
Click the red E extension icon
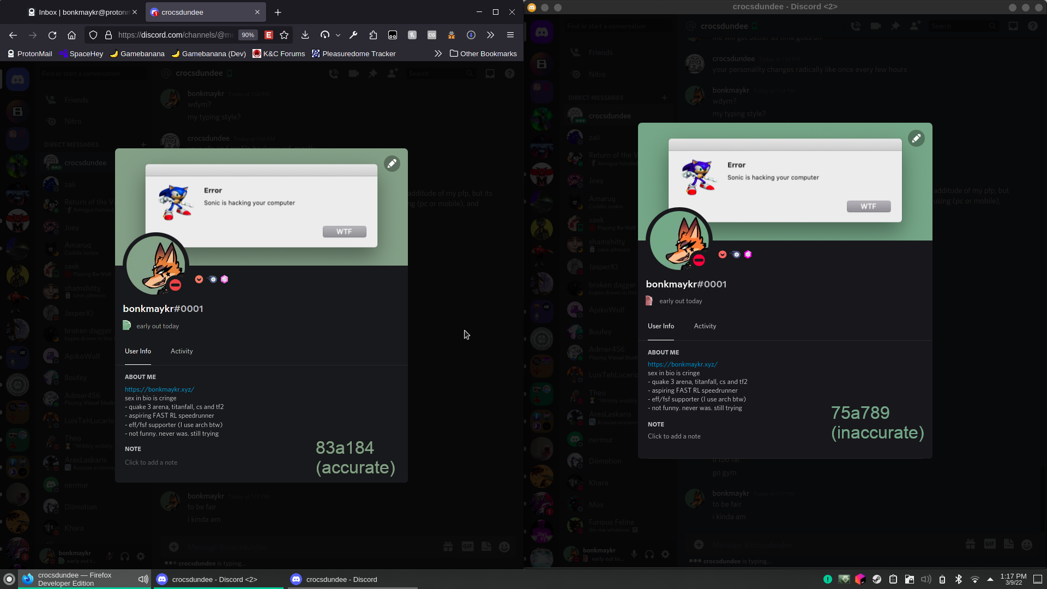coord(268,35)
